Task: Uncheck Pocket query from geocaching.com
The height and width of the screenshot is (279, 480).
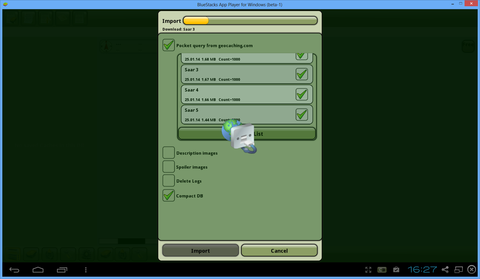Action: tap(168, 45)
